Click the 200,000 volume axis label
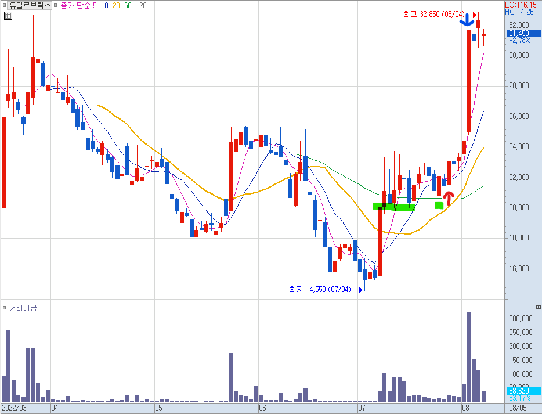 point(521,346)
